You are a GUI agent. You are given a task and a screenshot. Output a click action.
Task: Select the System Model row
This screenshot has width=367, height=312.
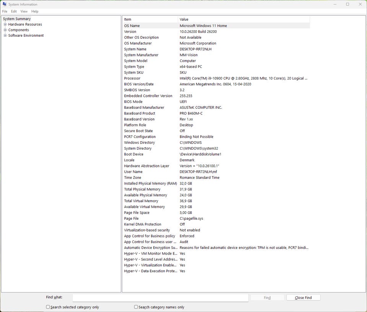point(216,61)
